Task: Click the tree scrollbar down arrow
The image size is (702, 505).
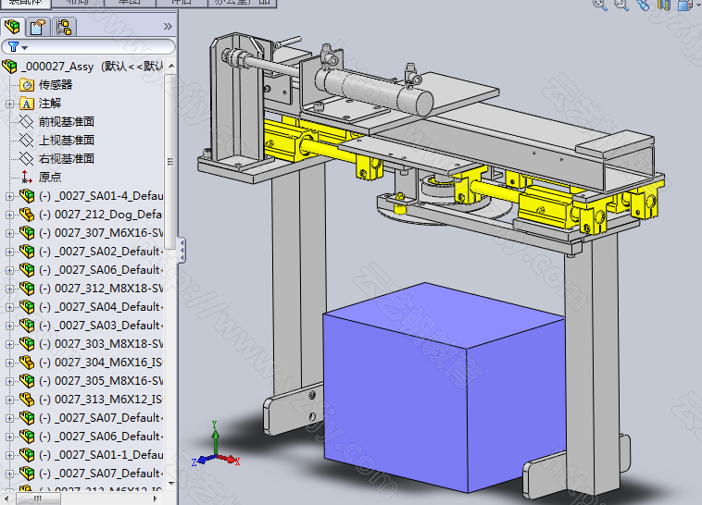Action: point(171,484)
